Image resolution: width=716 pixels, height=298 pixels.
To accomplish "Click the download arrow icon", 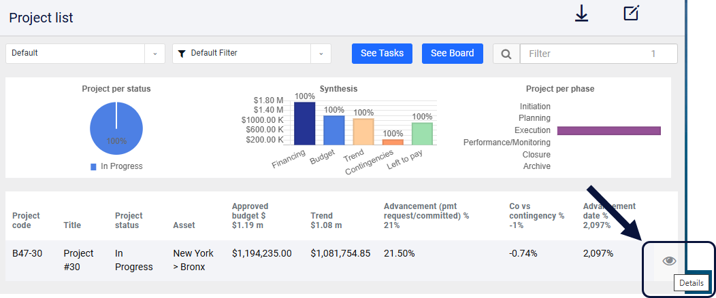I will click(581, 14).
